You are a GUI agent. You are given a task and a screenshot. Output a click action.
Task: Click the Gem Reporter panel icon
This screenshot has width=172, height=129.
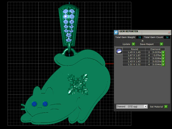tap(116, 32)
